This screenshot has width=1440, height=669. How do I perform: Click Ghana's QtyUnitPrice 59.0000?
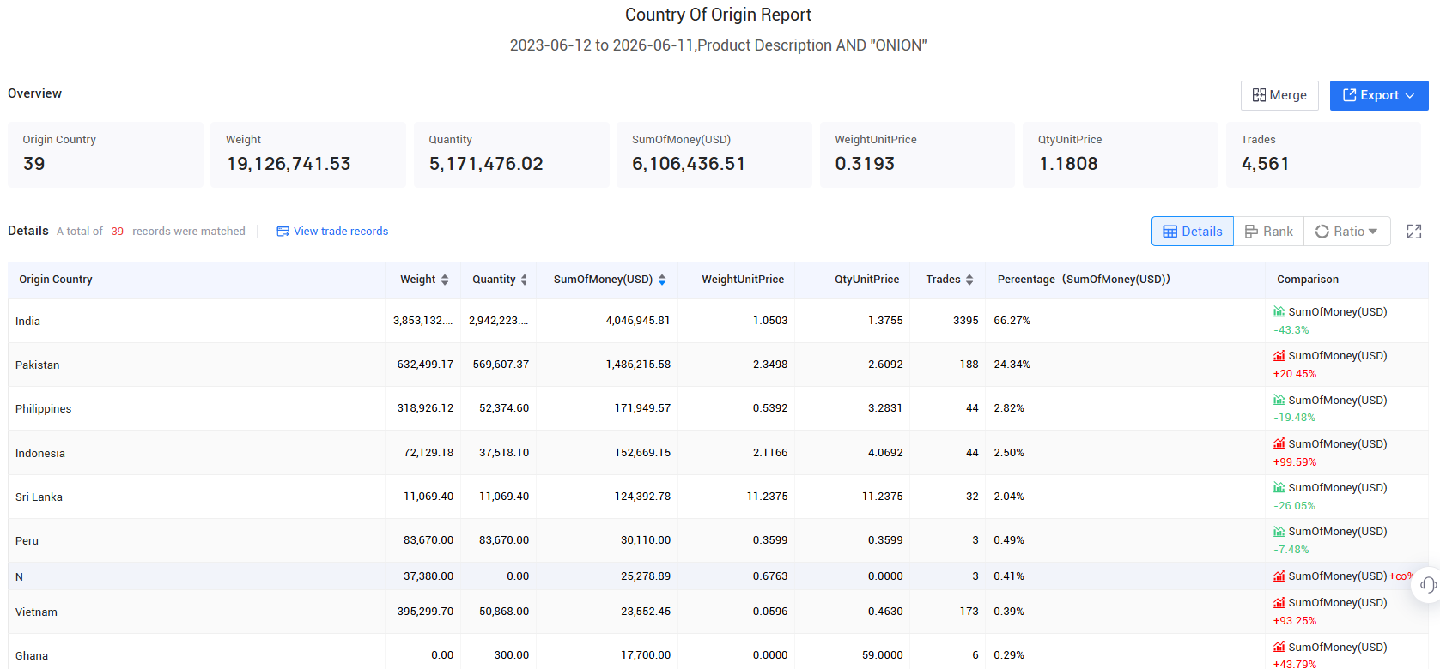883,655
